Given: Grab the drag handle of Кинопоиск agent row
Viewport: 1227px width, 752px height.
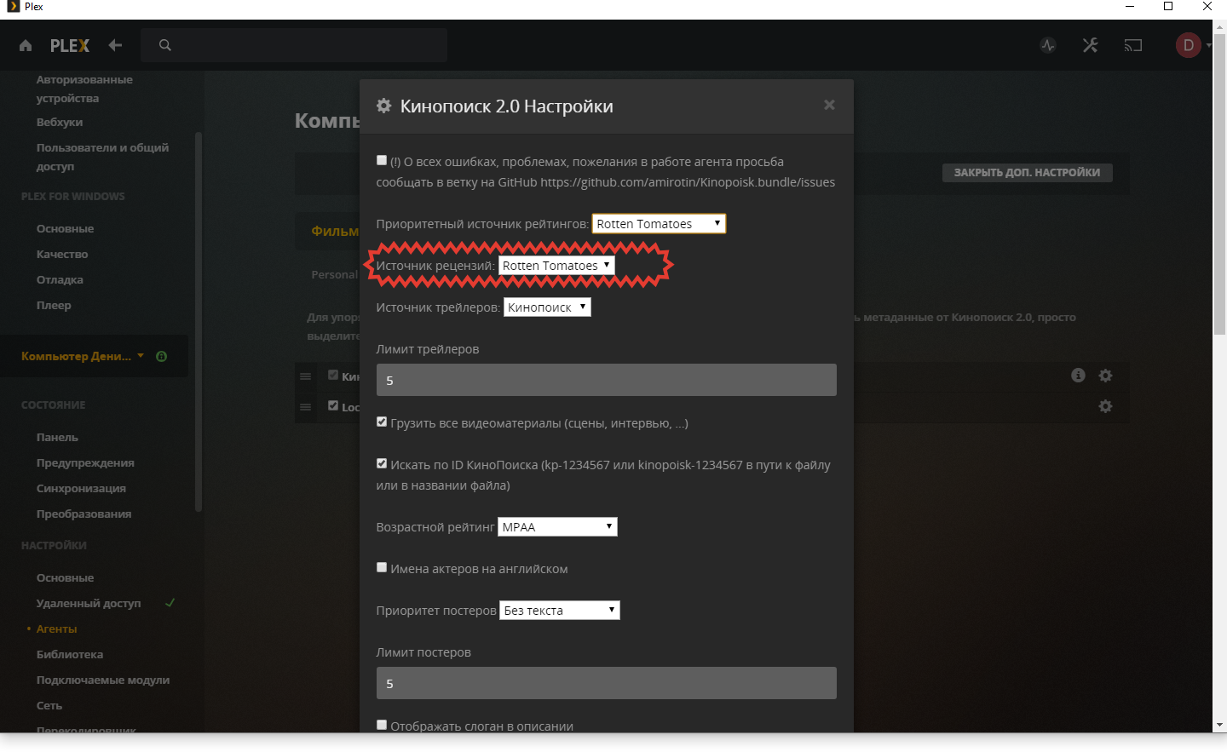Looking at the screenshot, I should click(305, 376).
